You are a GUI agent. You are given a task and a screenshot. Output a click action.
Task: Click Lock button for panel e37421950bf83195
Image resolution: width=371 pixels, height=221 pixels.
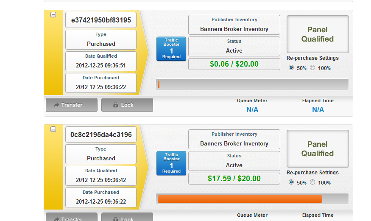click(127, 105)
